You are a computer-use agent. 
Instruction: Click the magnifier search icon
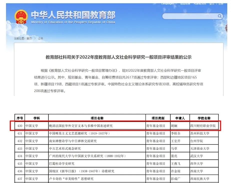pyautogui.click(x=220, y=16)
